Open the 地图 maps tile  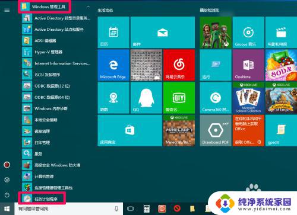113,98
